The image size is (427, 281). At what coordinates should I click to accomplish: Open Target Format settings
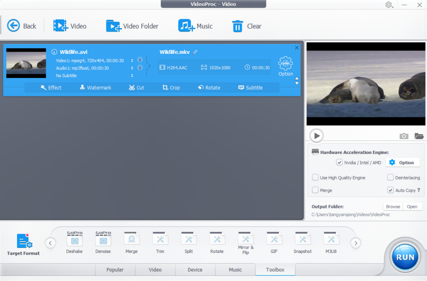click(23, 244)
